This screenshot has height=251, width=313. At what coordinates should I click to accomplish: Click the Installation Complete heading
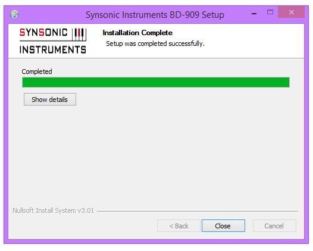[x=137, y=33]
